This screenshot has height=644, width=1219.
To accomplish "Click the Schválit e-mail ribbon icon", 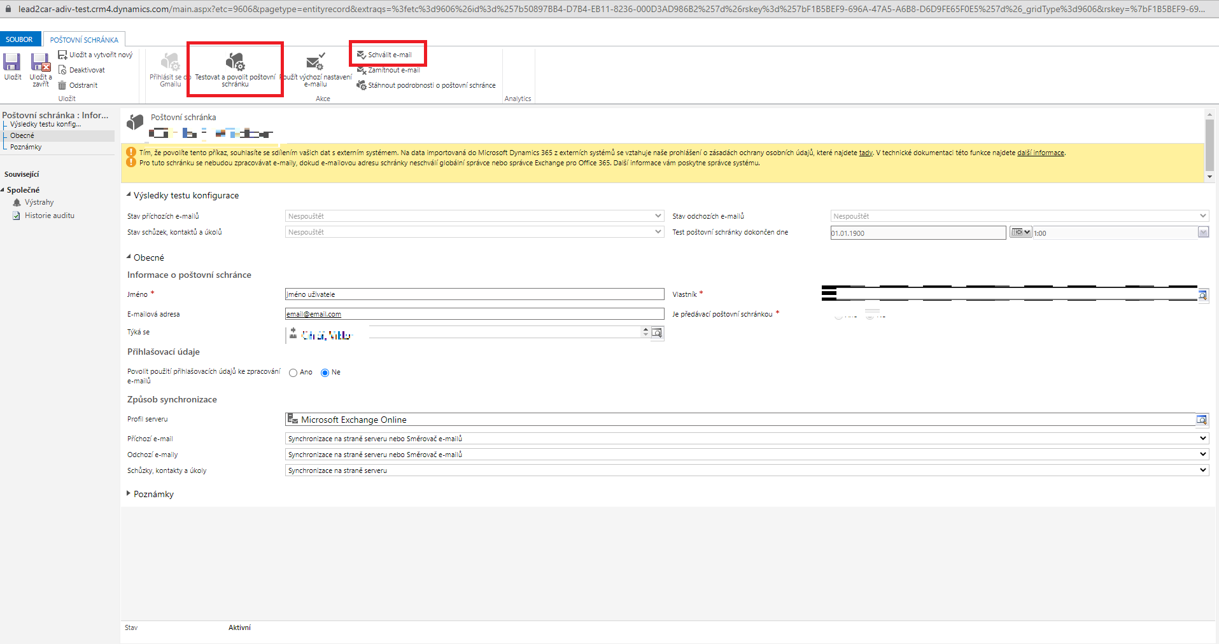I will [x=362, y=55].
